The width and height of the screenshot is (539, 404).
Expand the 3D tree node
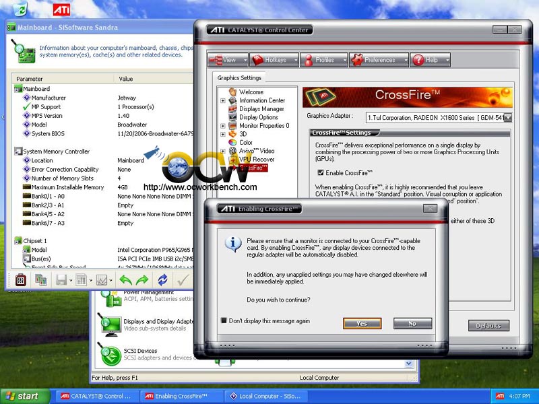(223, 134)
